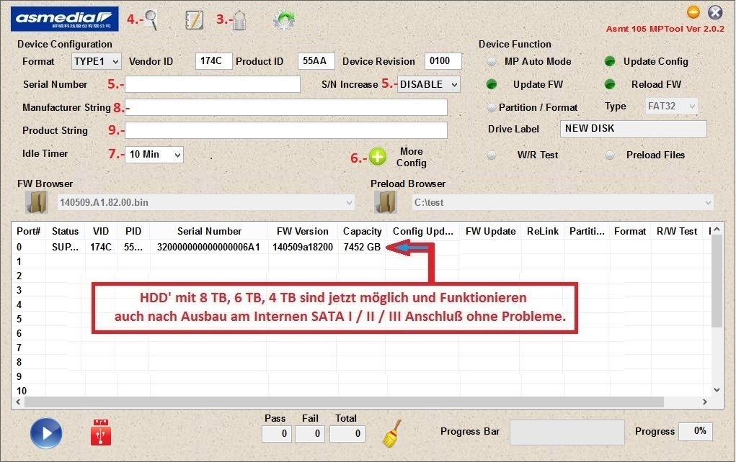Click the Port# column header
The image size is (736, 462).
[29, 232]
